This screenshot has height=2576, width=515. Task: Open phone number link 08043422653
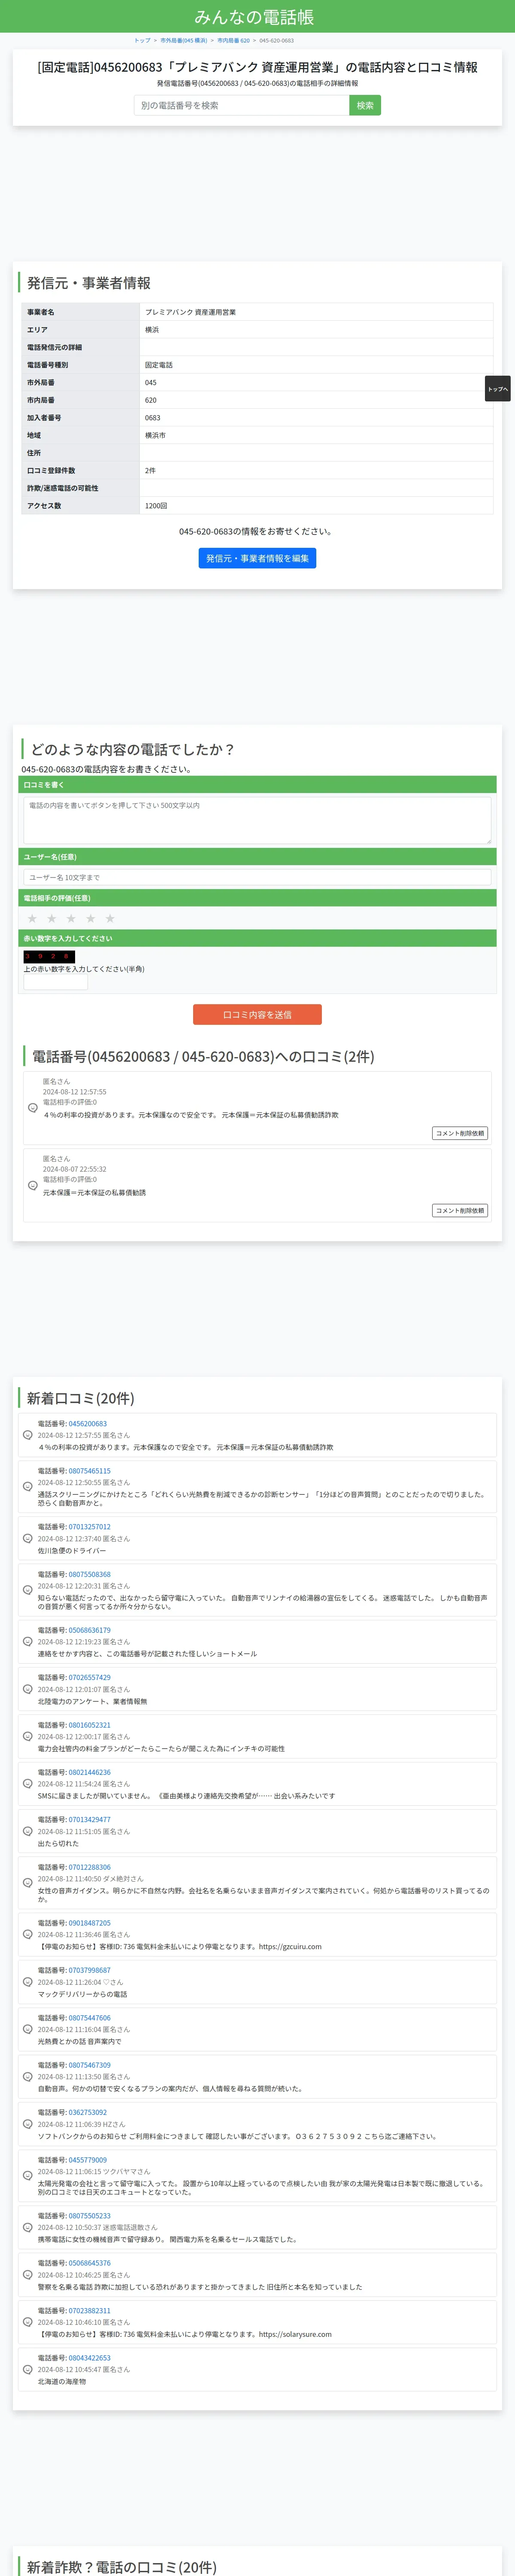(90, 2358)
